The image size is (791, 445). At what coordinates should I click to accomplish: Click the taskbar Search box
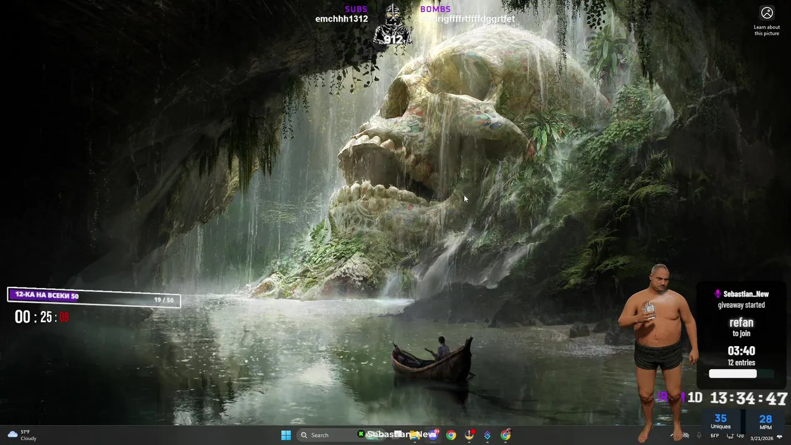point(340,435)
